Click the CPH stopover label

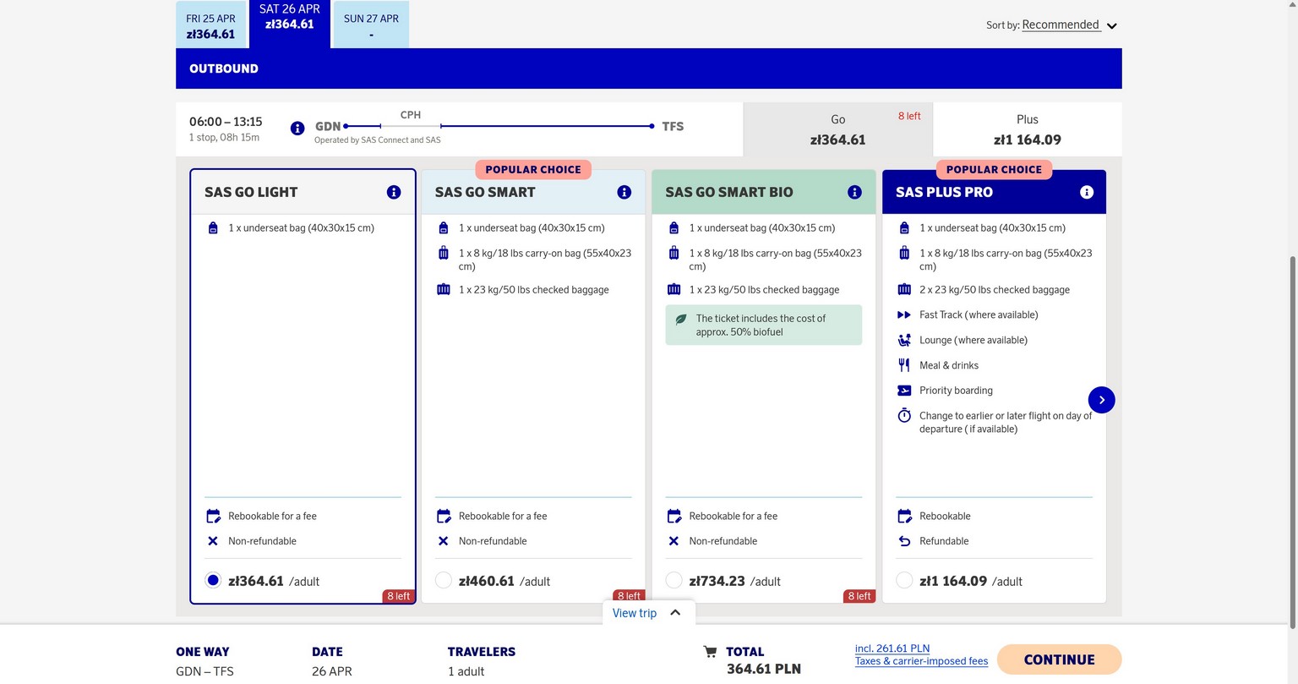(x=411, y=115)
